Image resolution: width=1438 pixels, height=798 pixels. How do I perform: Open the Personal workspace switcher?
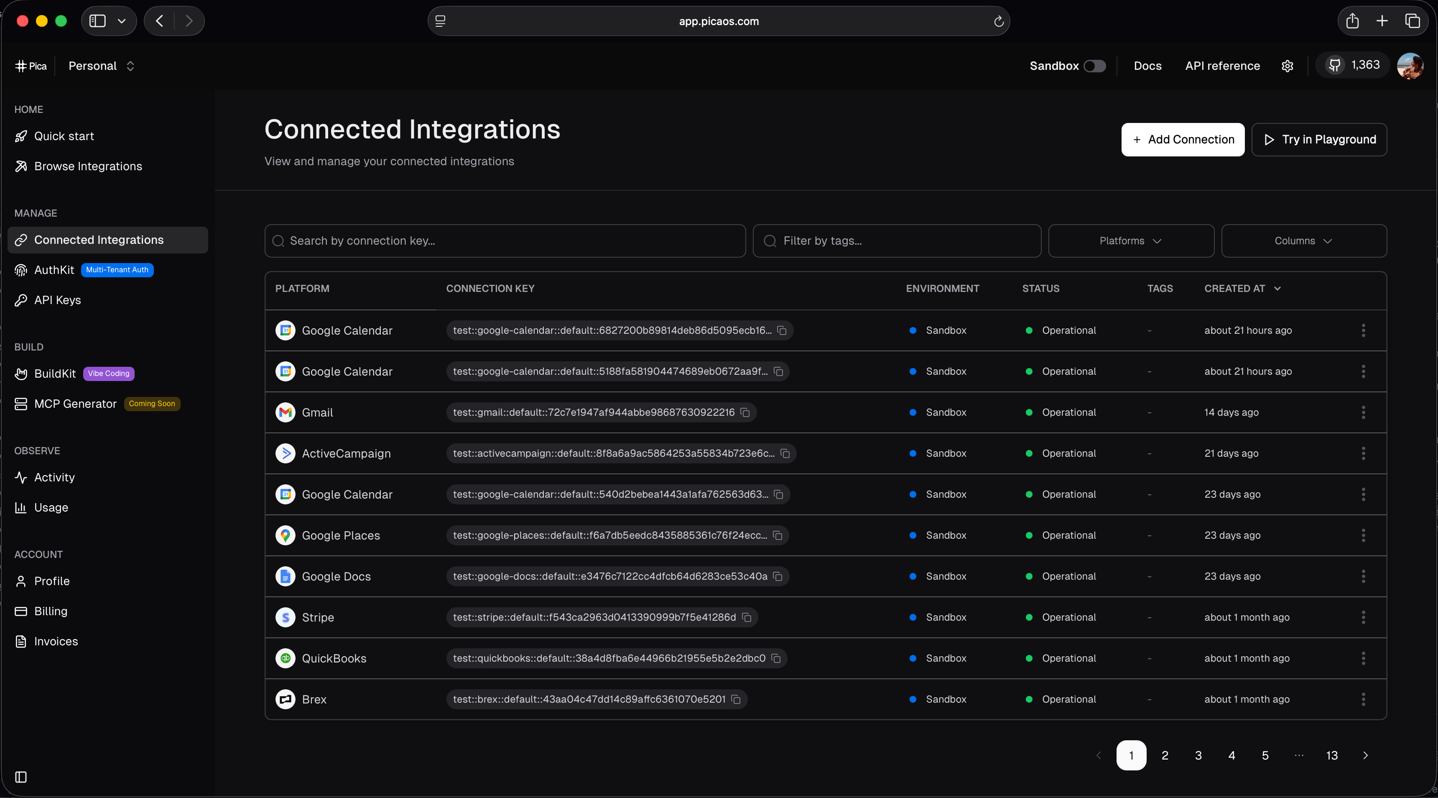pos(102,66)
